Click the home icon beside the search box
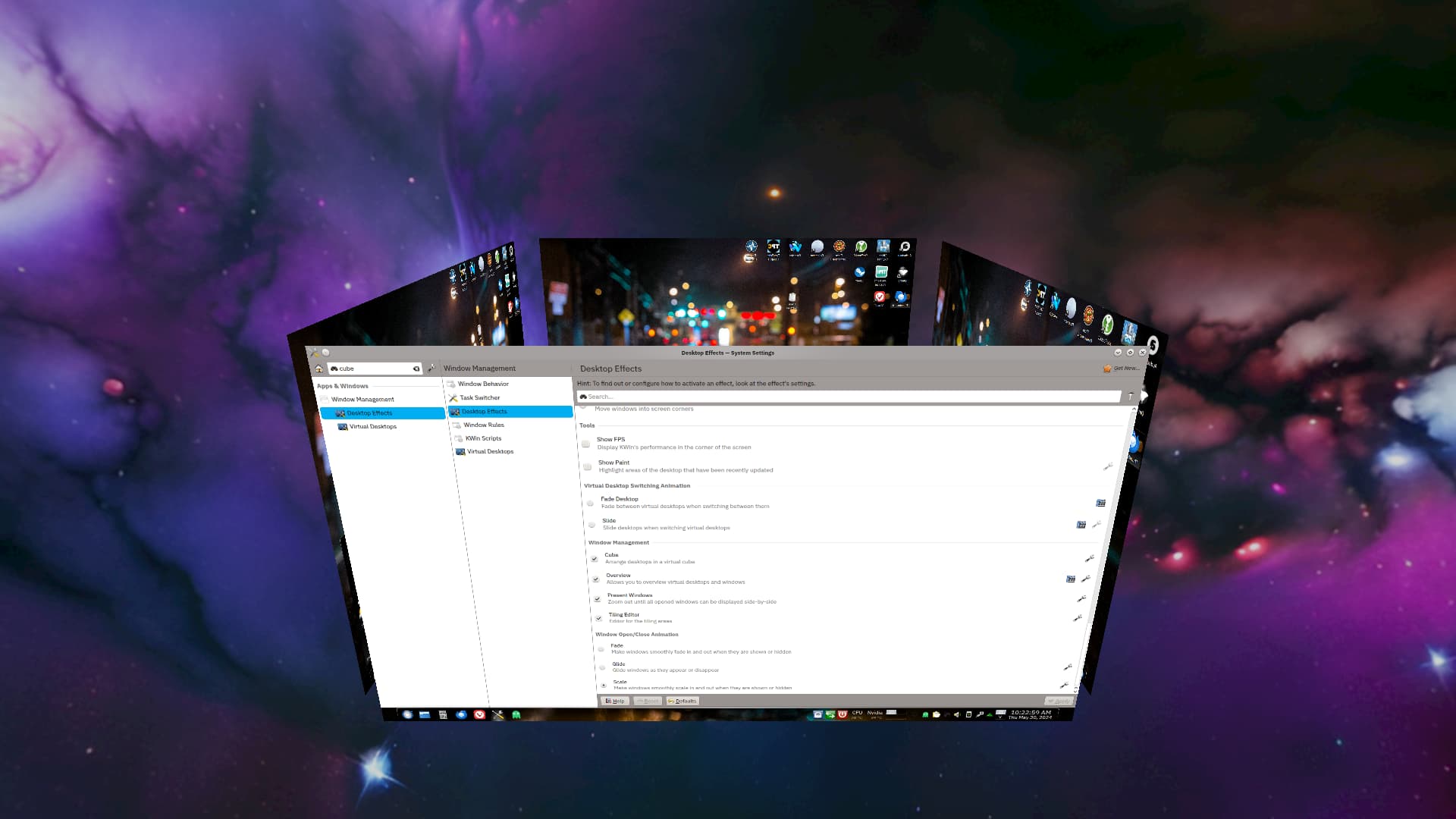 [x=319, y=369]
